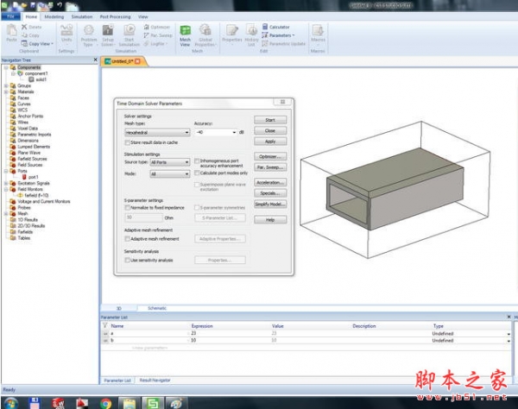Open the File menu
Screen dimensions: 518x409
pos(11,16)
